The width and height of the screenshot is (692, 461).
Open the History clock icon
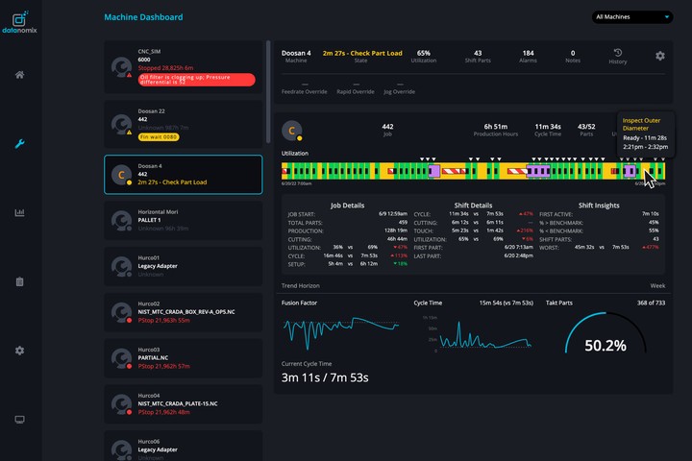617,53
